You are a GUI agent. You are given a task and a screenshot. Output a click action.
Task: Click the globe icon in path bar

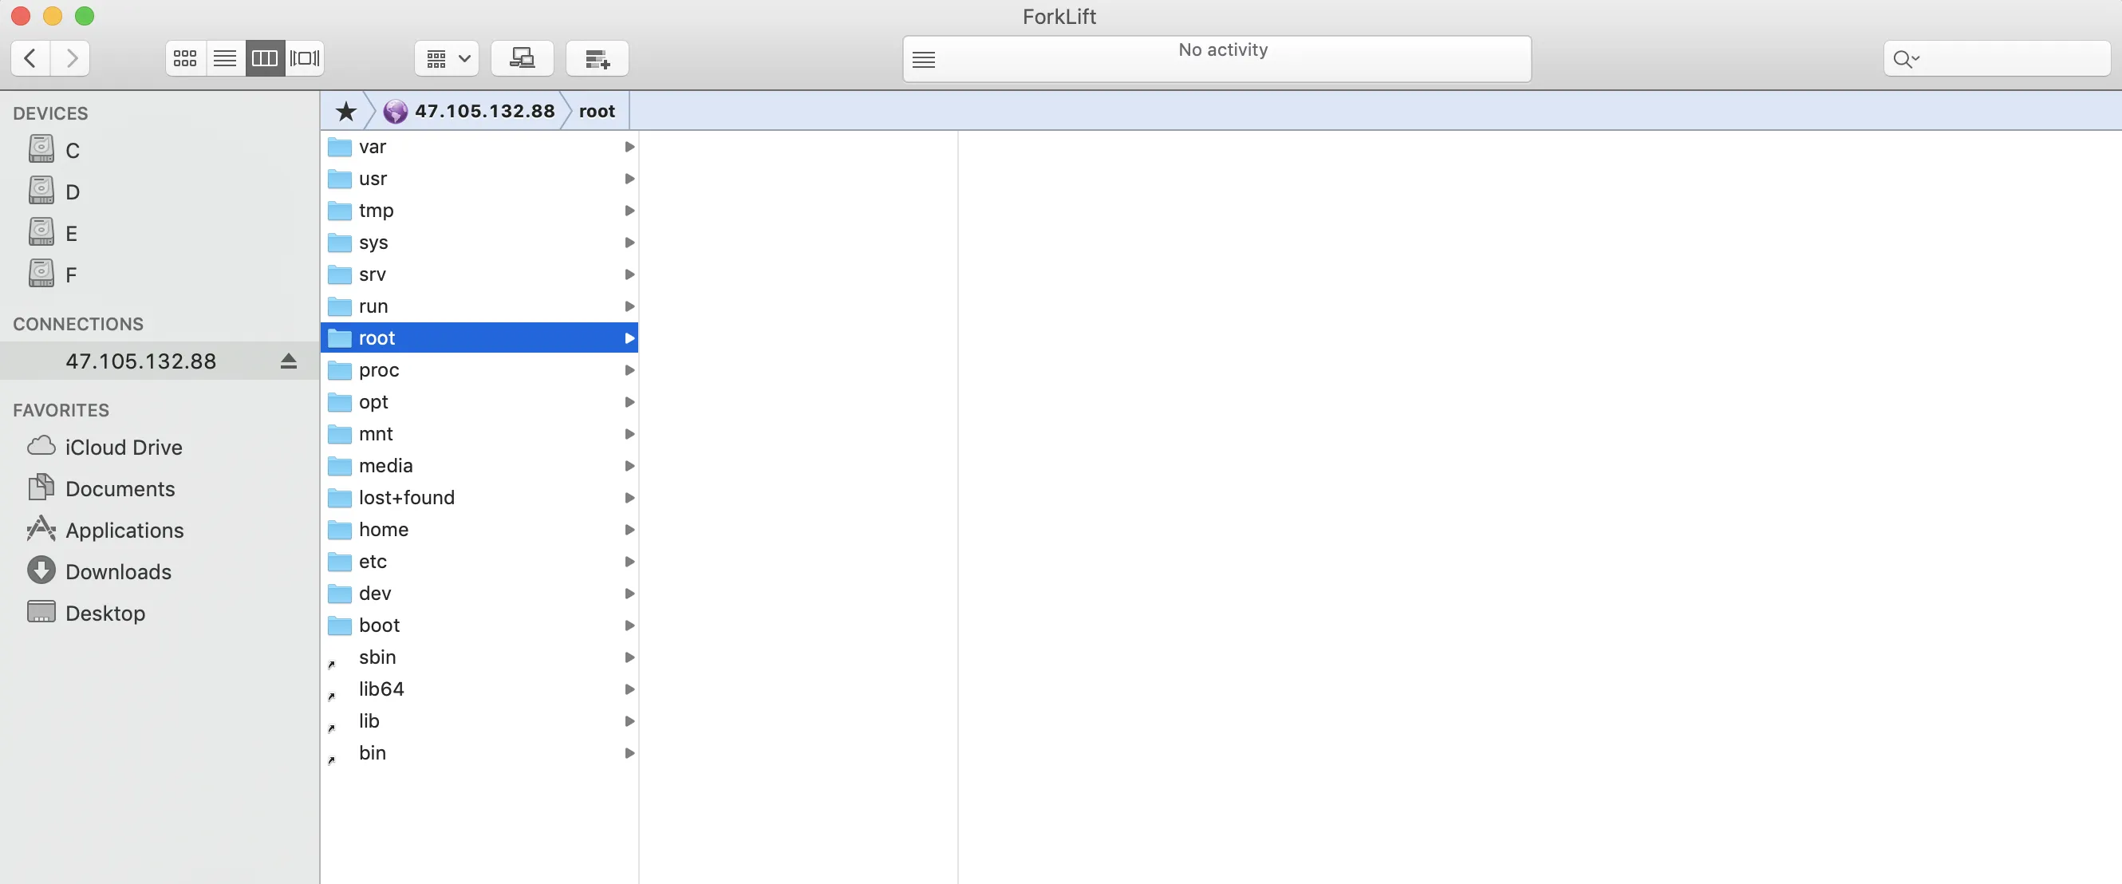click(396, 110)
